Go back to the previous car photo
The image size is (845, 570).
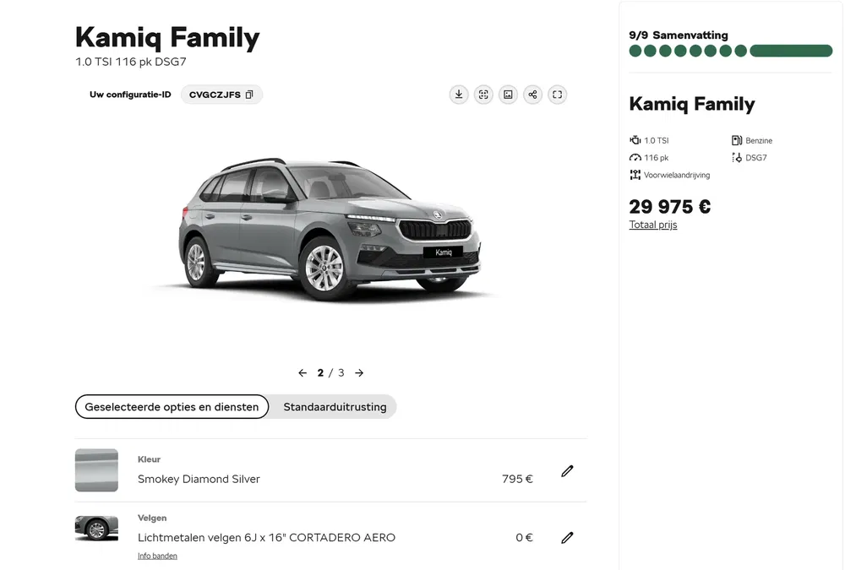pos(302,372)
